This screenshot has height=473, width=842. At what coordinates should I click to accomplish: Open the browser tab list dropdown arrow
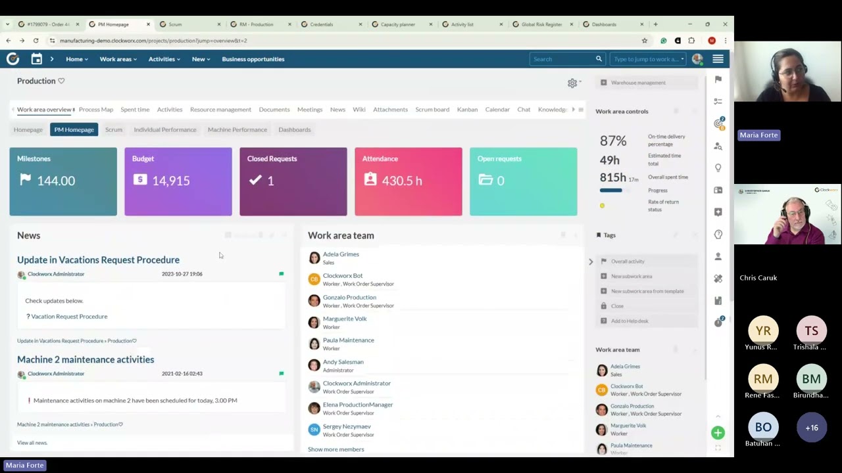tap(7, 24)
